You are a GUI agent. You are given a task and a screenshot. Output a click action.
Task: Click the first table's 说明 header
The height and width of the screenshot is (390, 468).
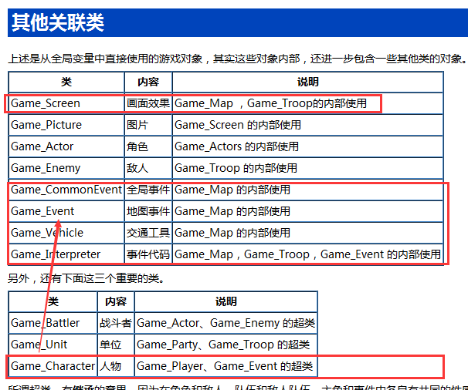[307, 82]
